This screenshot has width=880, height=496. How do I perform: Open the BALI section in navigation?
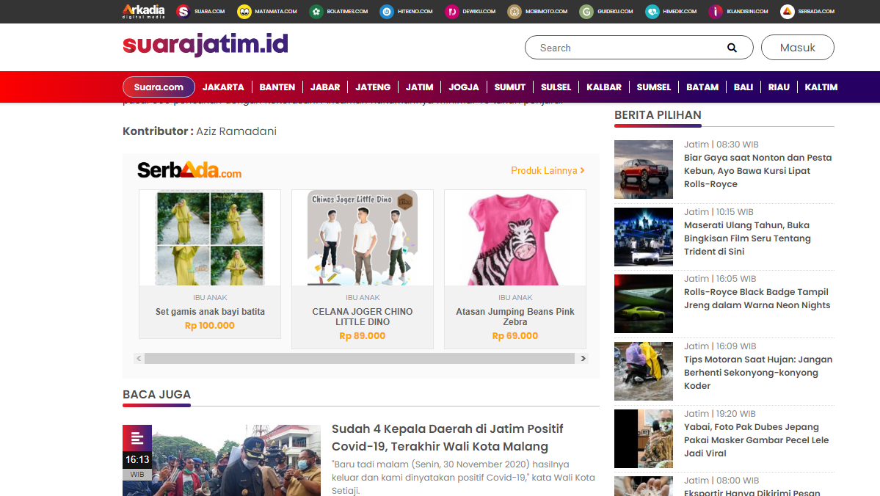[743, 87]
